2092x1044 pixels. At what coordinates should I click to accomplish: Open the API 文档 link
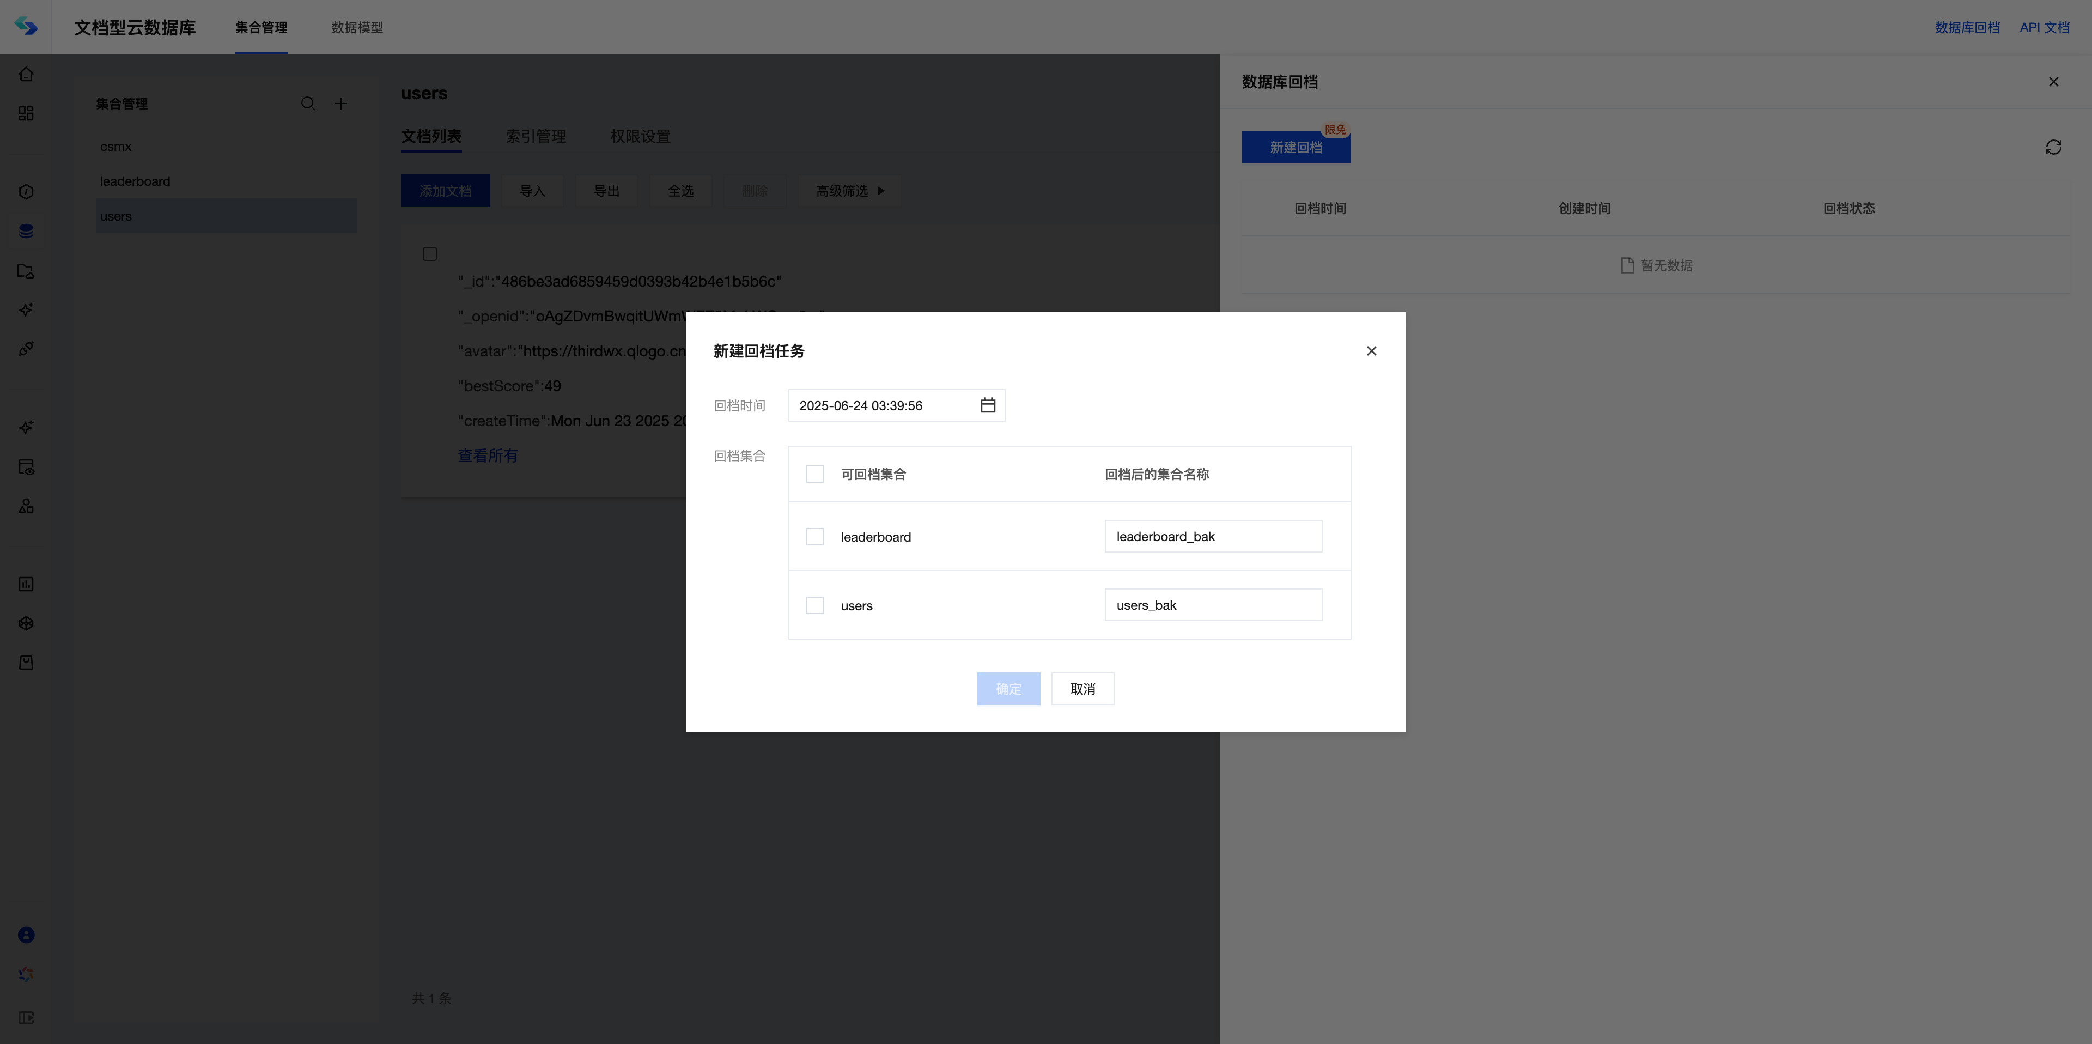pyautogui.click(x=2044, y=28)
